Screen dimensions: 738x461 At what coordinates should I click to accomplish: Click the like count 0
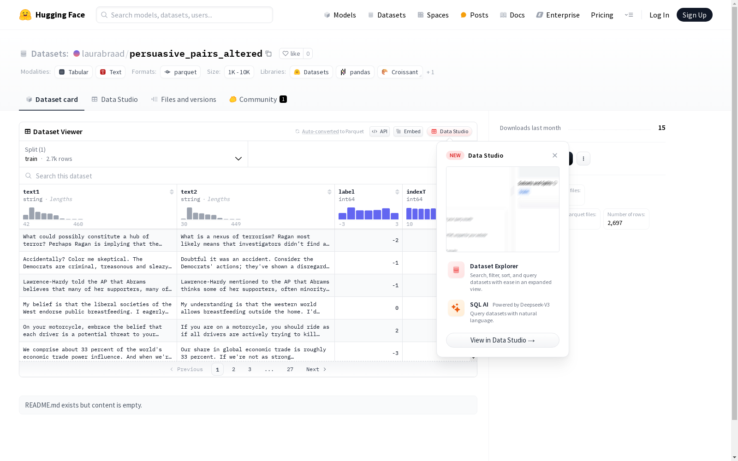click(x=308, y=53)
